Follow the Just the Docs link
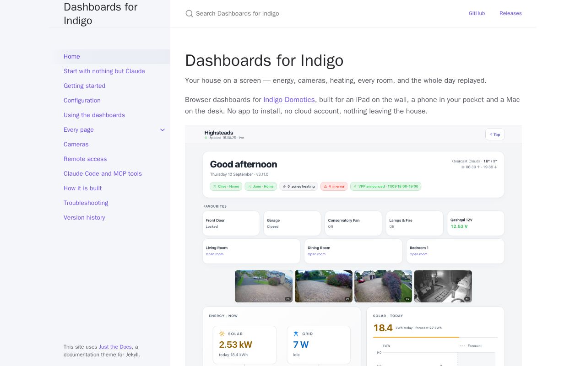Screen dimensions: 586x366 (x=115, y=347)
